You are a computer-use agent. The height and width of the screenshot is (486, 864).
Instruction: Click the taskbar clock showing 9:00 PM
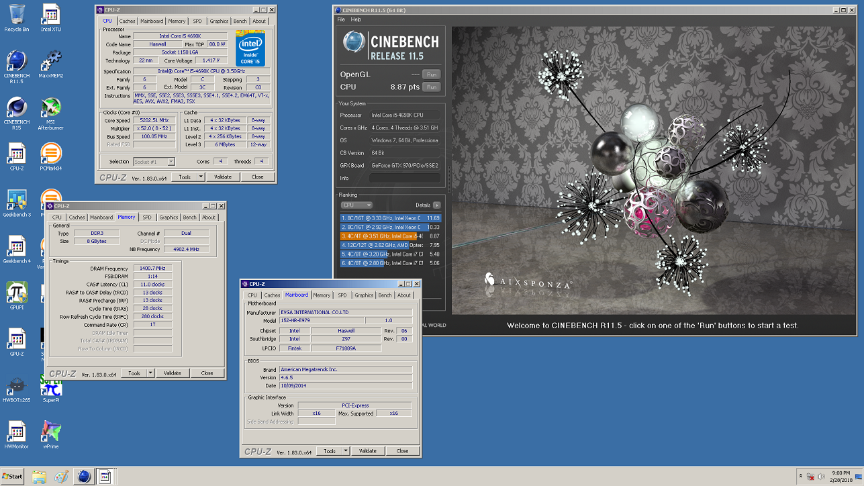[x=842, y=477]
